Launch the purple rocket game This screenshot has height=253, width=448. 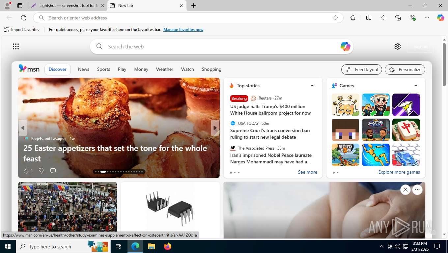pyautogui.click(x=406, y=105)
